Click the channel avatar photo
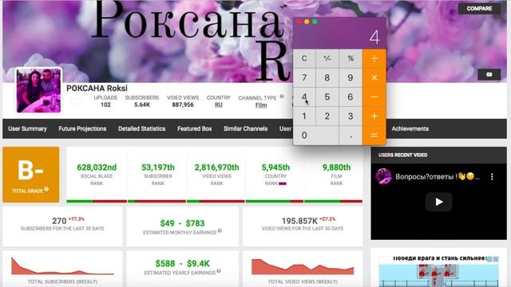 point(38,90)
